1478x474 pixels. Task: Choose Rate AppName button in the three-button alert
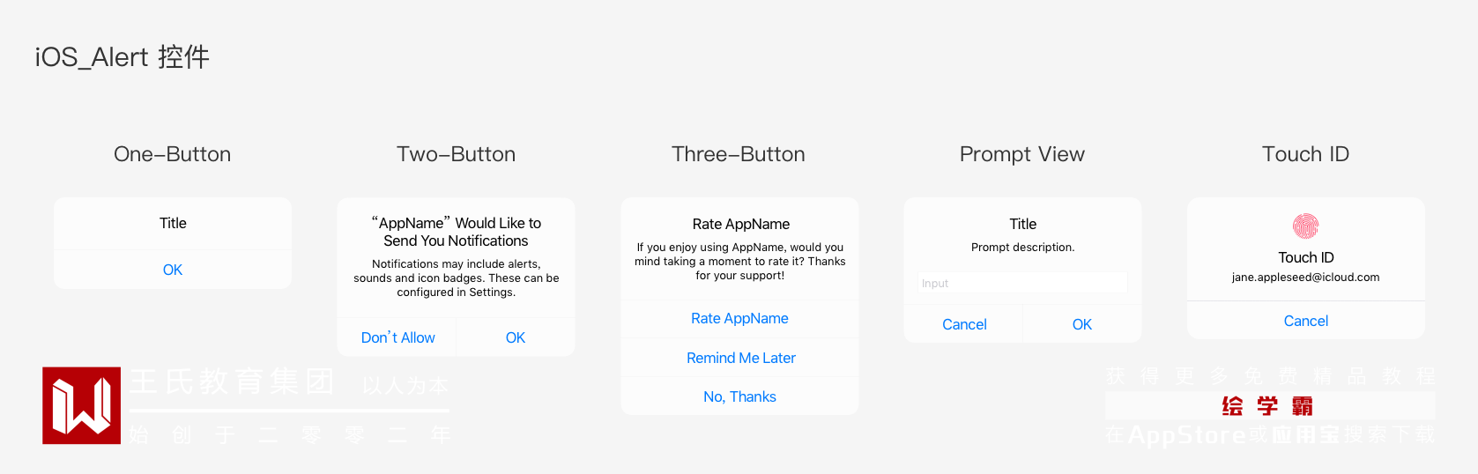pos(739,318)
